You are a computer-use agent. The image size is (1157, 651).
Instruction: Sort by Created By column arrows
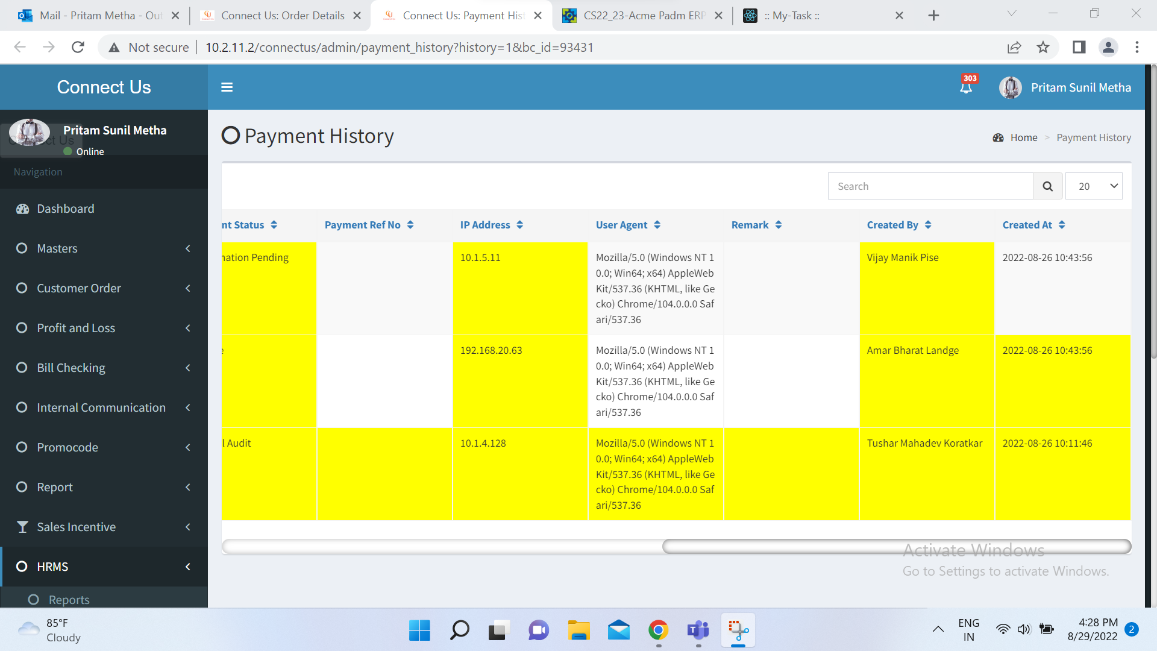tap(928, 225)
